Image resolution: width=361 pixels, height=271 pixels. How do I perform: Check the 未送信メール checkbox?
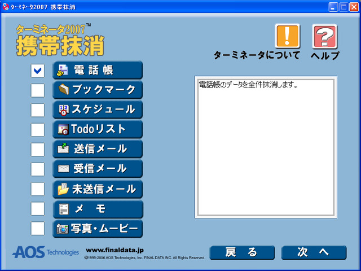coord(38,189)
